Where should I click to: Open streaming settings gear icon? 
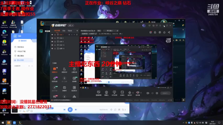[157, 93]
